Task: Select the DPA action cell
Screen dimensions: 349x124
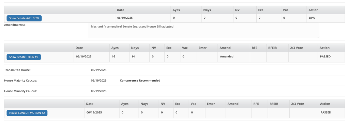Action: pyautogui.click(x=312, y=18)
